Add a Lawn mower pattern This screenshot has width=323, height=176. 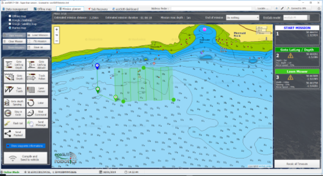(x=37, y=89)
